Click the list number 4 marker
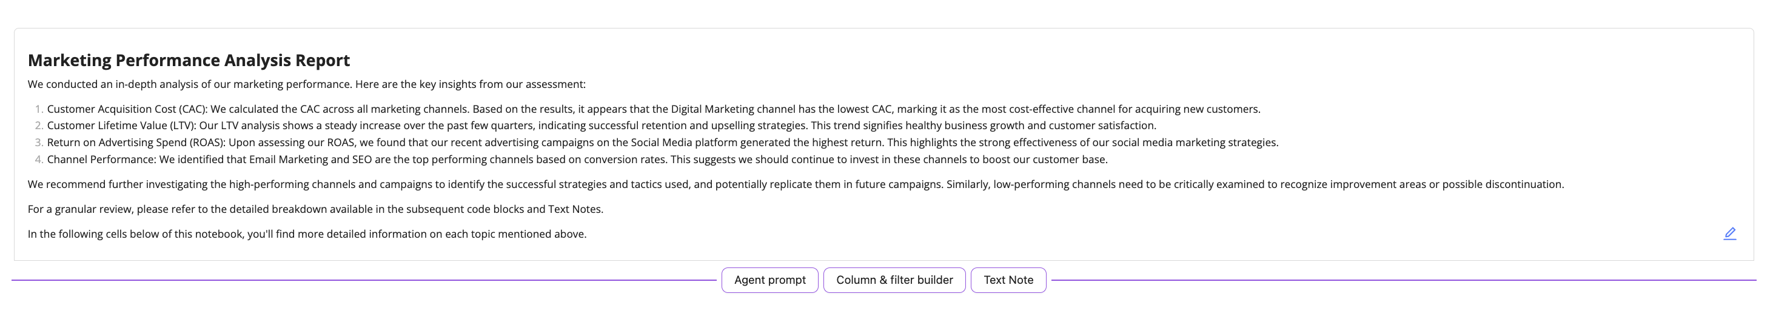This screenshot has height=319, width=1773. [x=39, y=159]
